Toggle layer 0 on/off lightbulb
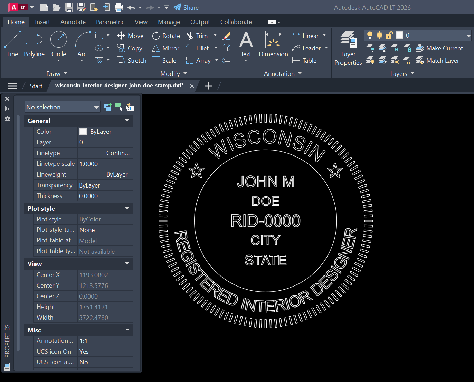The width and height of the screenshot is (474, 382). coord(370,35)
